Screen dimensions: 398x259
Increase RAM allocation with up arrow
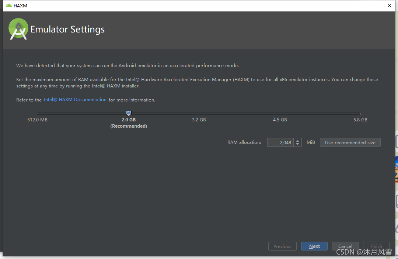[297, 141]
